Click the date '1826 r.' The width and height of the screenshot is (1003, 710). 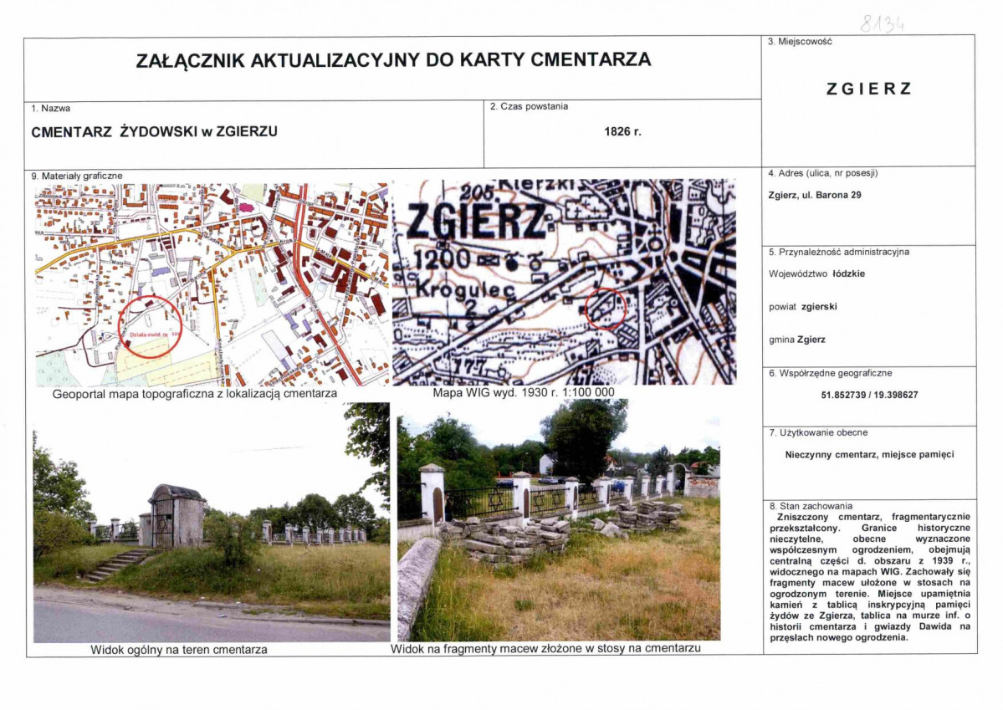pyautogui.click(x=622, y=132)
